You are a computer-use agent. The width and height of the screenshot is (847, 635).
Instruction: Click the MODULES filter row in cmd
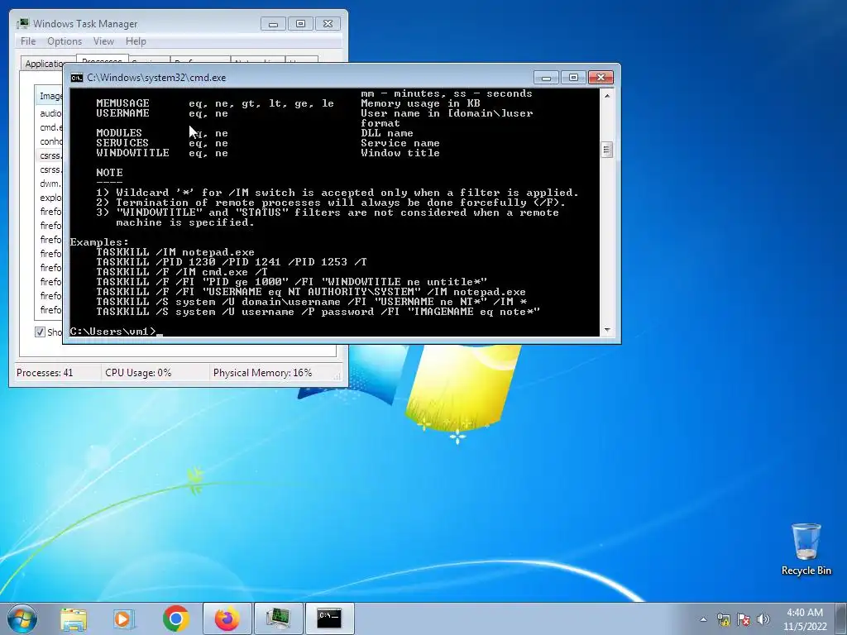click(x=255, y=133)
